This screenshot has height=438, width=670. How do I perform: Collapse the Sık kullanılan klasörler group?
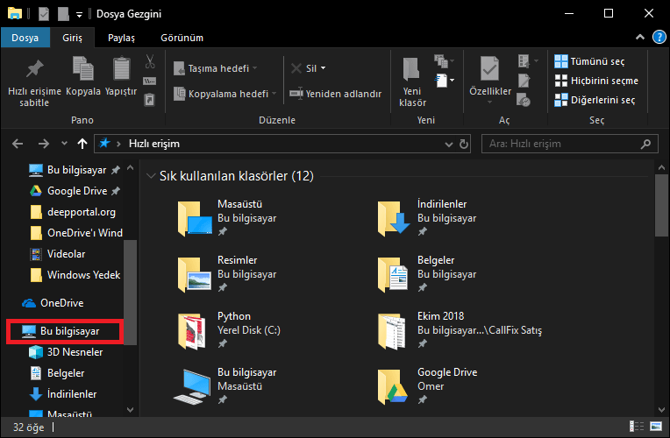pyautogui.click(x=151, y=176)
